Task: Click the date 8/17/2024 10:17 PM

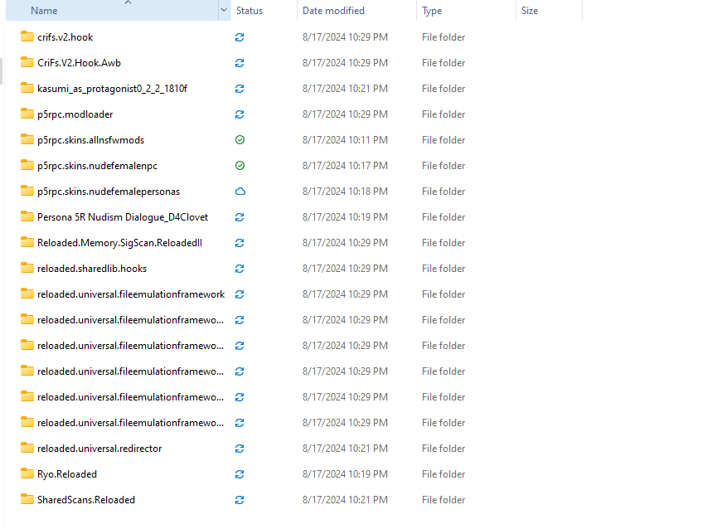Action: pos(345,166)
